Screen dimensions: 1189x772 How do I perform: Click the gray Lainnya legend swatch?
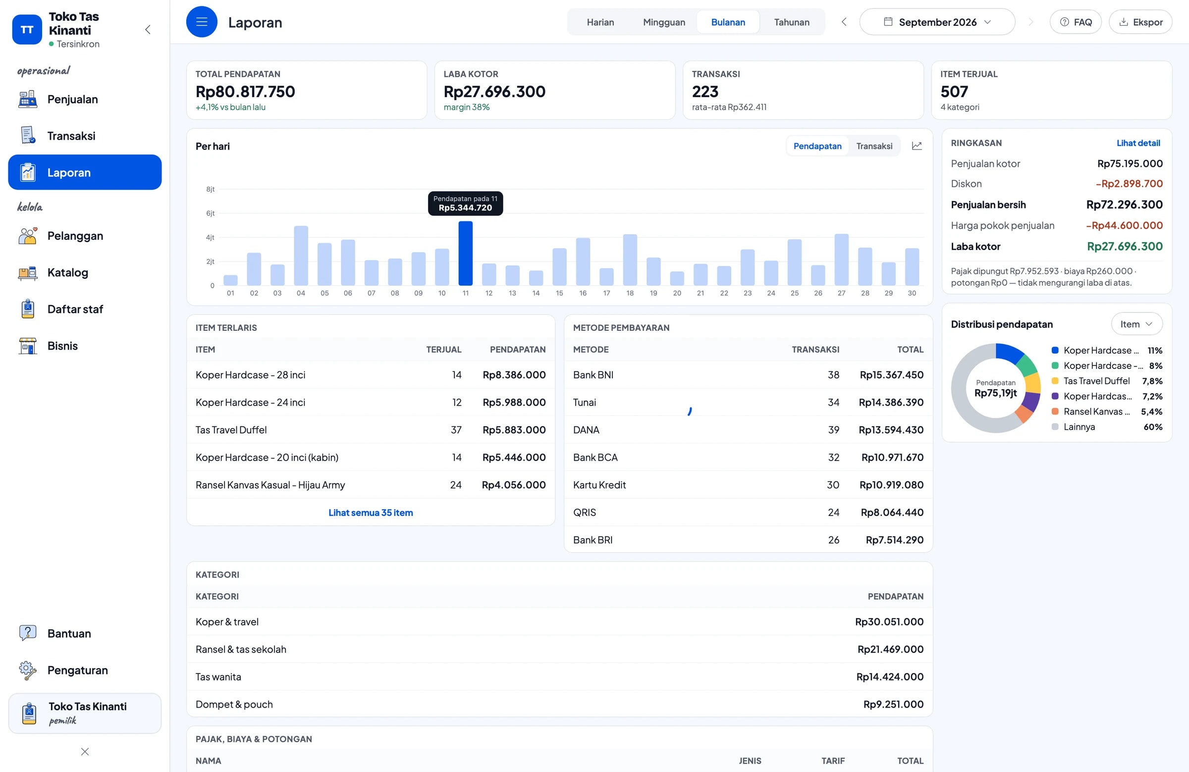point(1055,427)
